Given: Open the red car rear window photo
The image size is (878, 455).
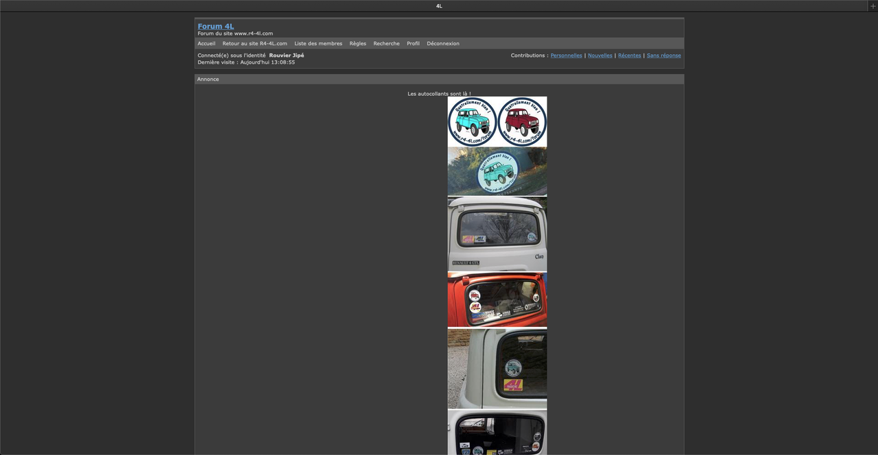Looking at the screenshot, I should click(497, 299).
